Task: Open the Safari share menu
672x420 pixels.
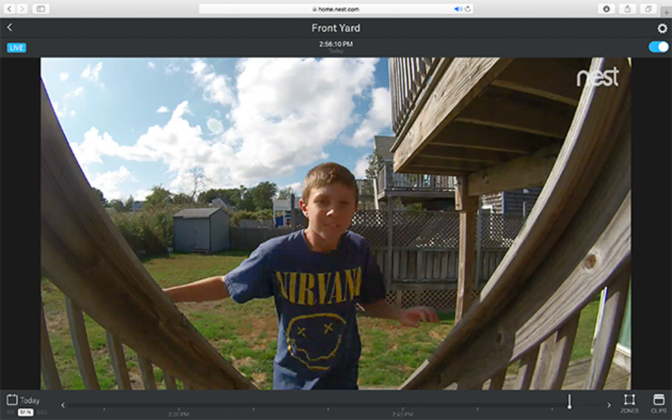Action: [627, 9]
